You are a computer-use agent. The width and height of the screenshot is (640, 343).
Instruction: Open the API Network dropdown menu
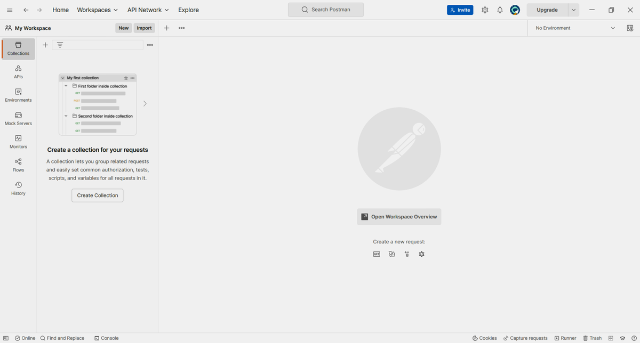pyautogui.click(x=148, y=10)
